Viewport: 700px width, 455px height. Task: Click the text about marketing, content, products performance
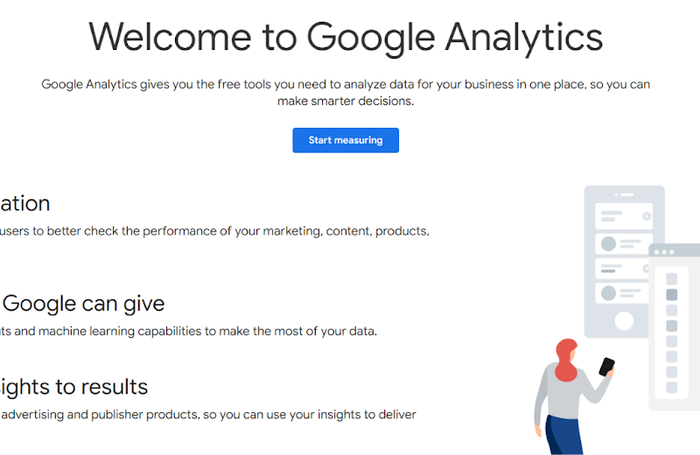pyautogui.click(x=214, y=231)
